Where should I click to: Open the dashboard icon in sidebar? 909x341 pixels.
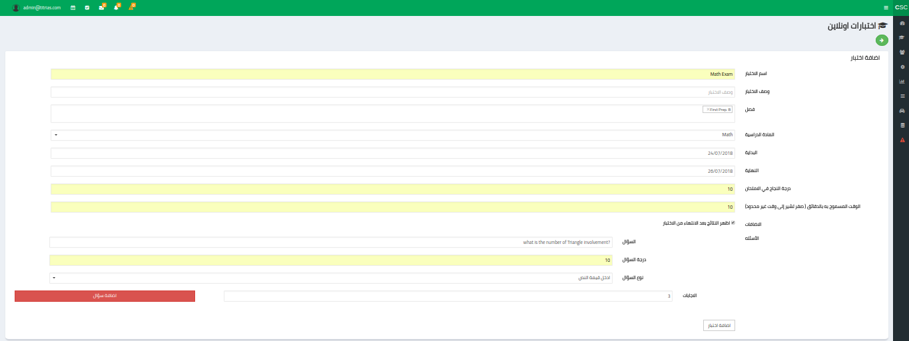(902, 23)
